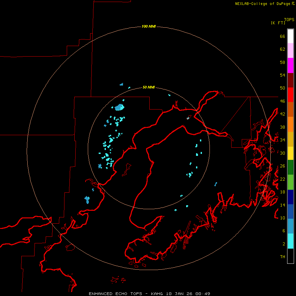Click the navy blue legend band
The image size is (296, 296).
pyautogui.click(x=290, y=197)
